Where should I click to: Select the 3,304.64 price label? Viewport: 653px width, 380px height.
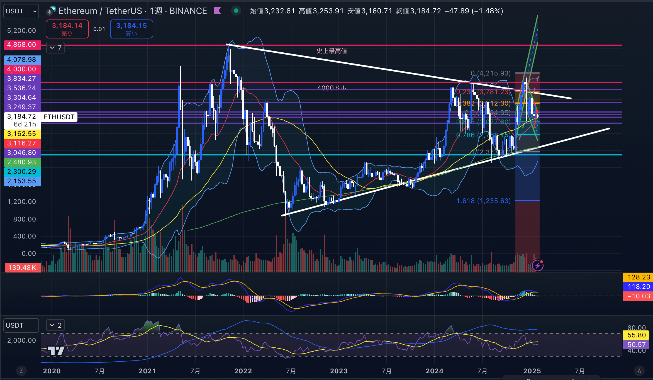(22, 98)
